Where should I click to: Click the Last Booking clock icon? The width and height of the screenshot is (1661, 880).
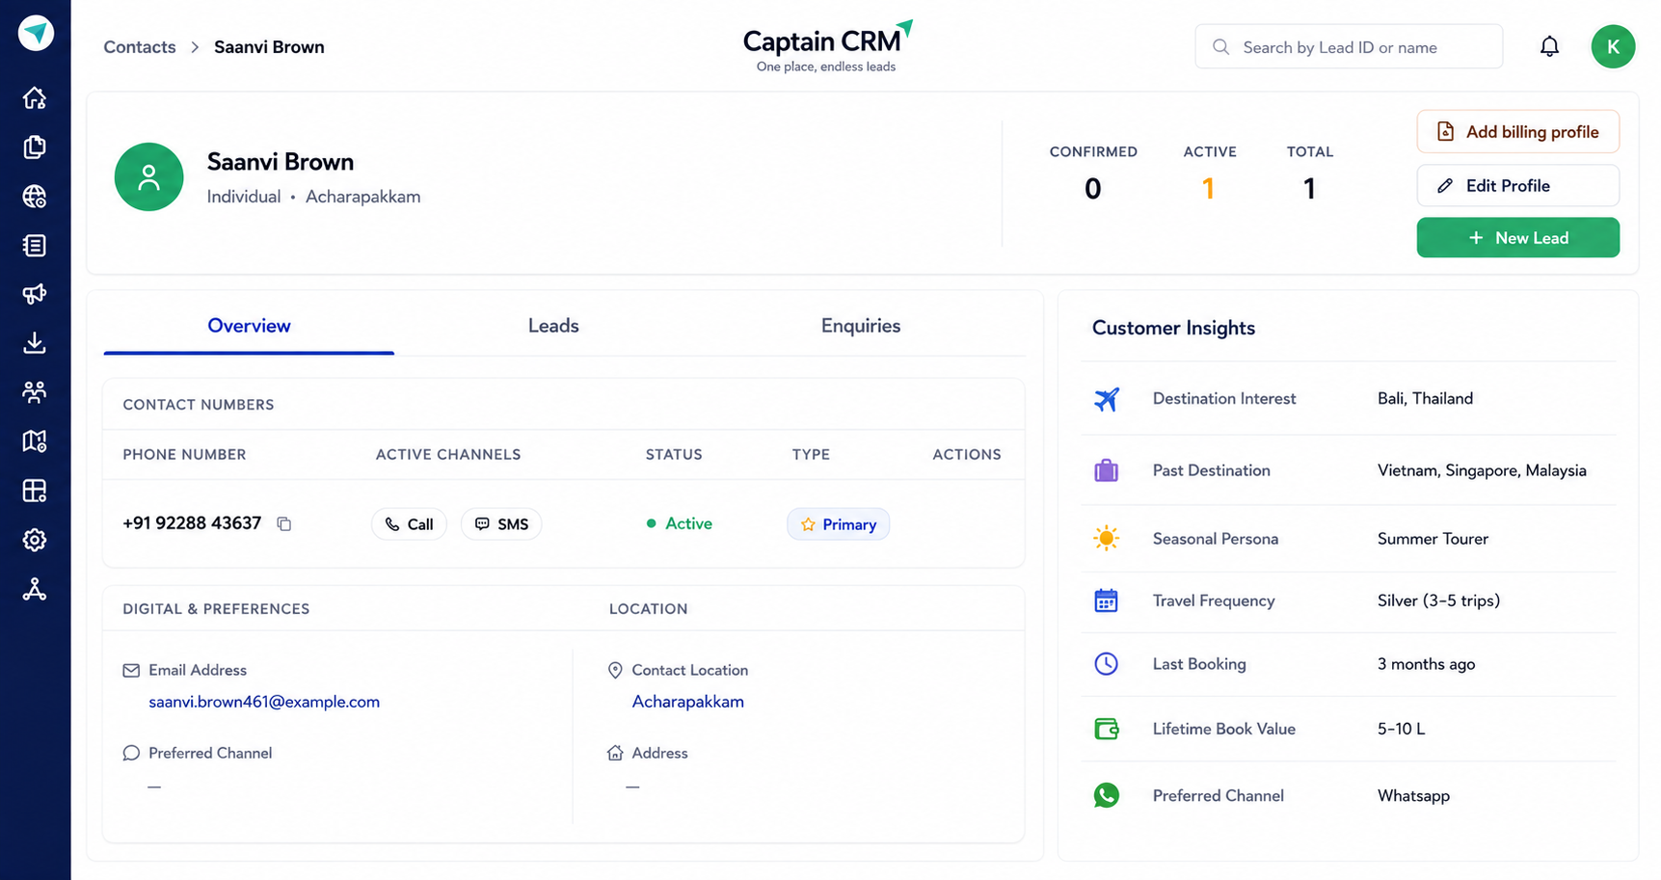pyautogui.click(x=1107, y=663)
